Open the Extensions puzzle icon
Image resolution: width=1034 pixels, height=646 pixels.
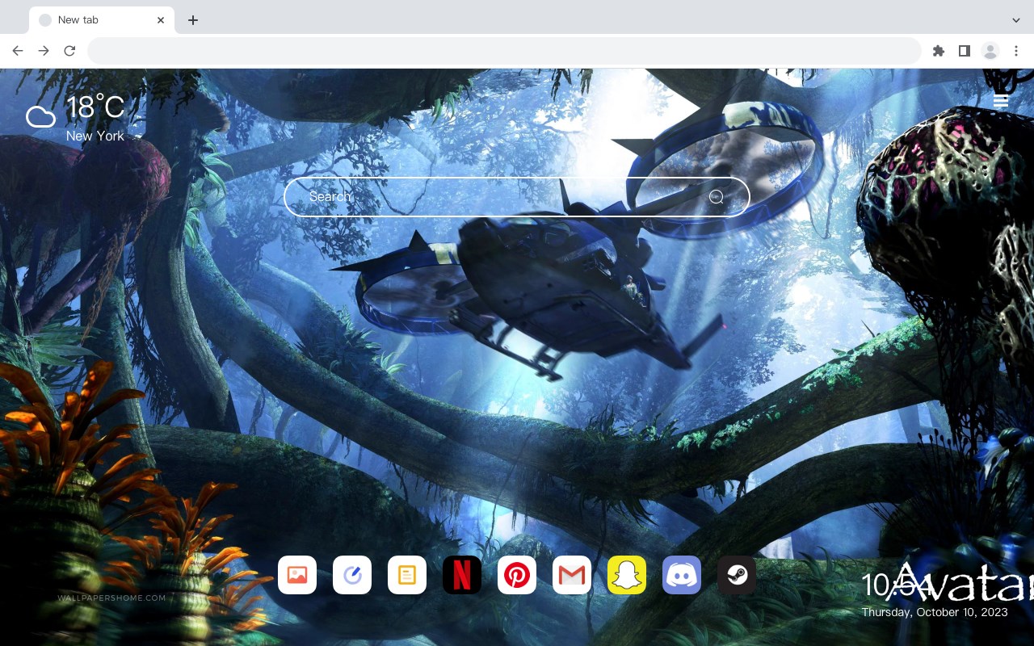938,51
